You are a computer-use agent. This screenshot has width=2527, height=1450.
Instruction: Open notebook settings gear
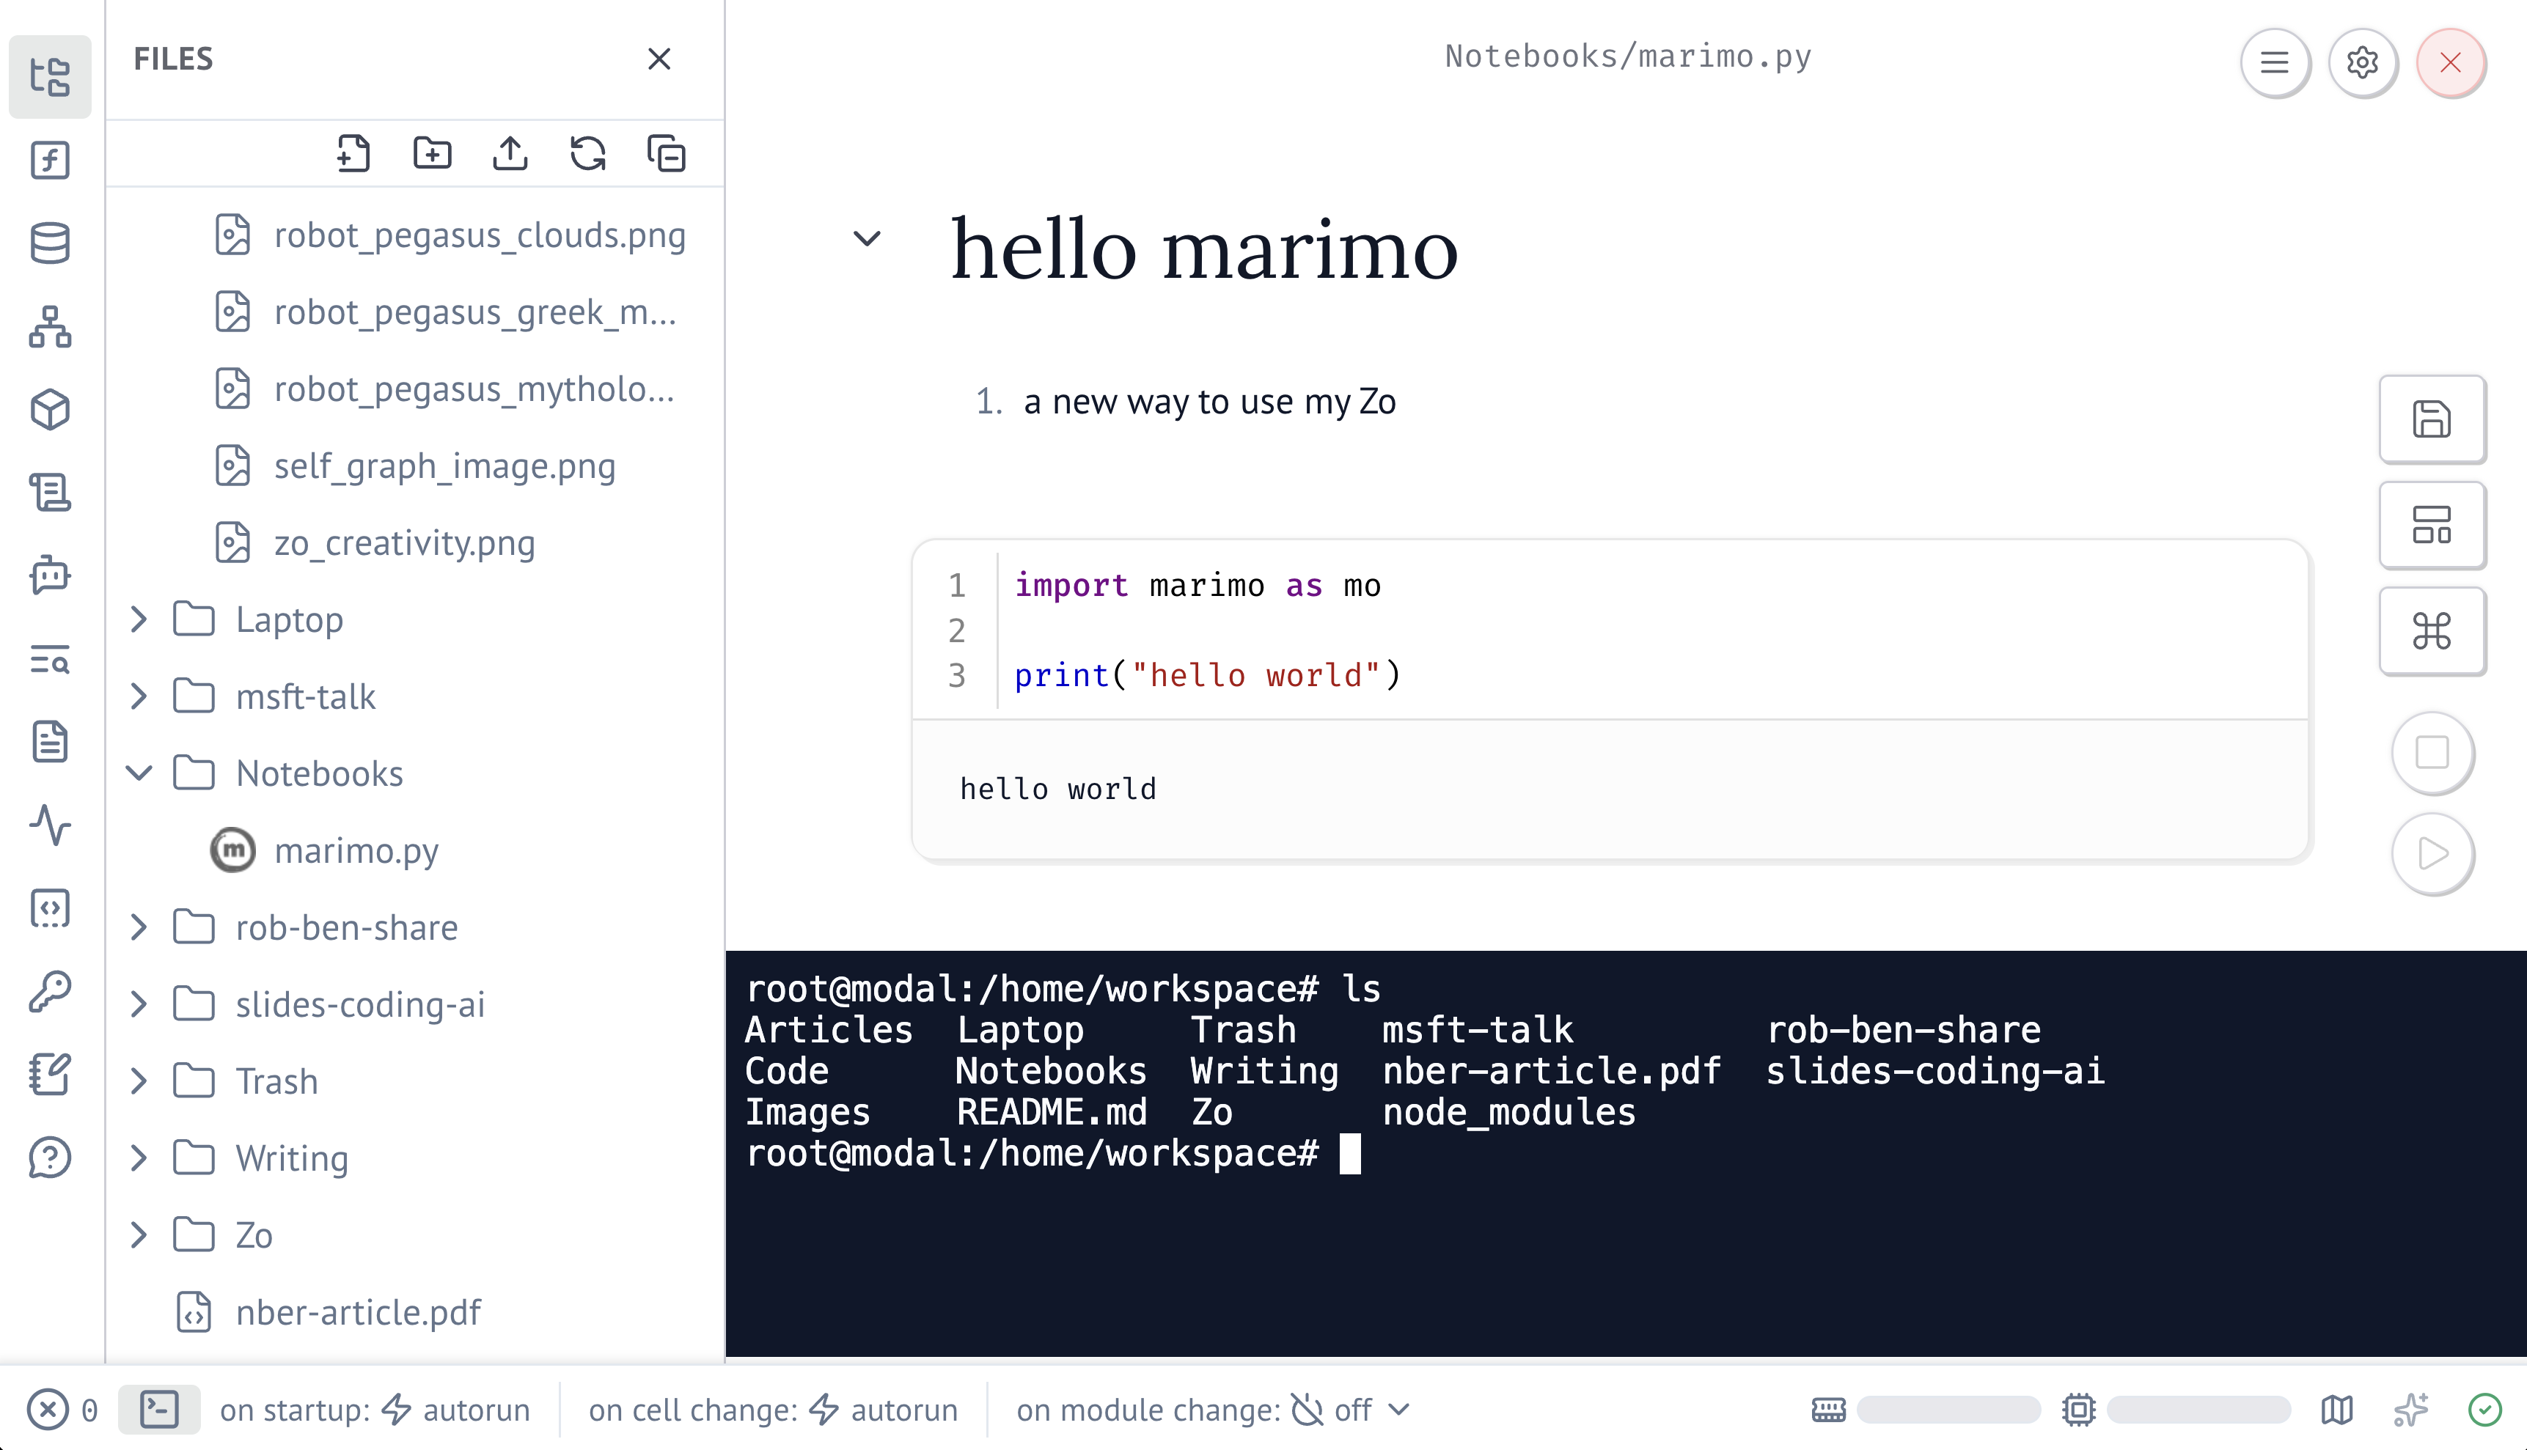coord(2363,63)
